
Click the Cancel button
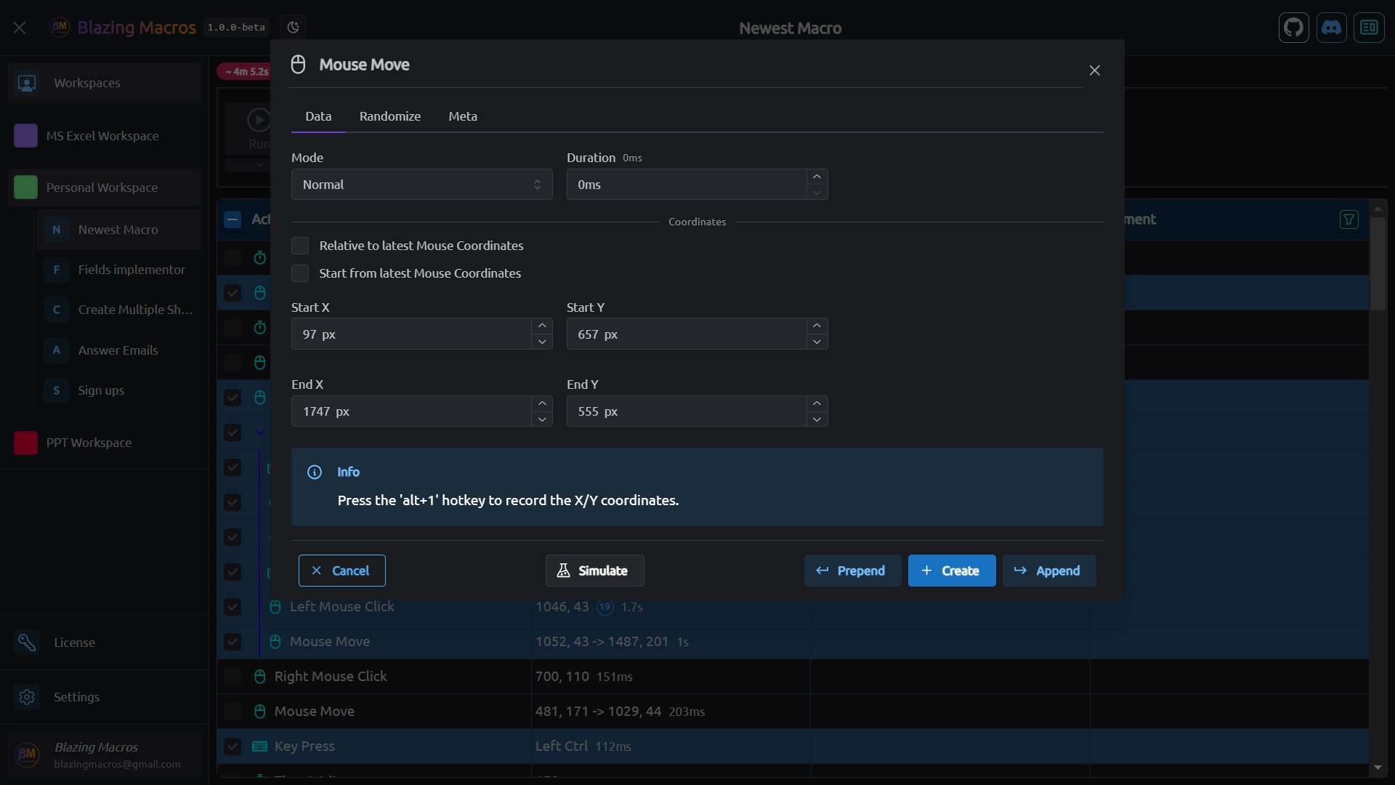click(x=342, y=571)
